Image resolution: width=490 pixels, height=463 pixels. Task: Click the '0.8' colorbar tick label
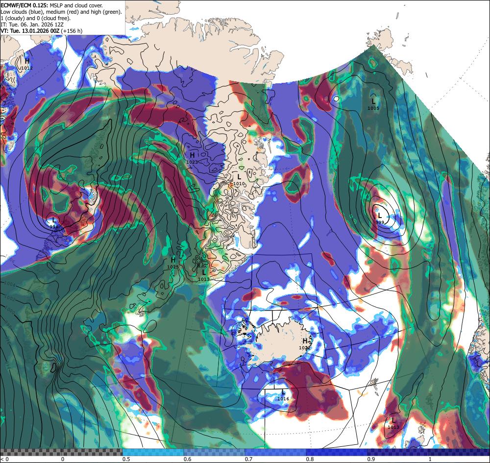point(310,459)
